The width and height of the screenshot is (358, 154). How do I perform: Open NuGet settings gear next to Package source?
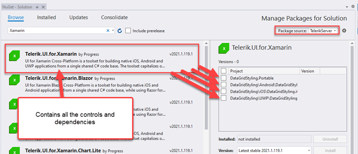coord(344,30)
